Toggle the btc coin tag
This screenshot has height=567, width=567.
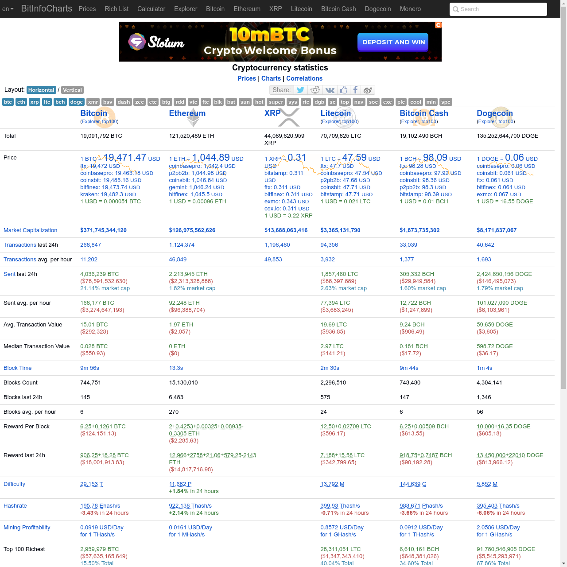(x=8, y=102)
